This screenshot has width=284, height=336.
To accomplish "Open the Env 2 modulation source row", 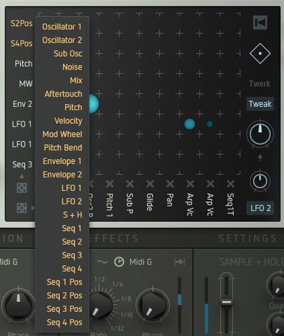I will pyautogui.click(x=23, y=104).
